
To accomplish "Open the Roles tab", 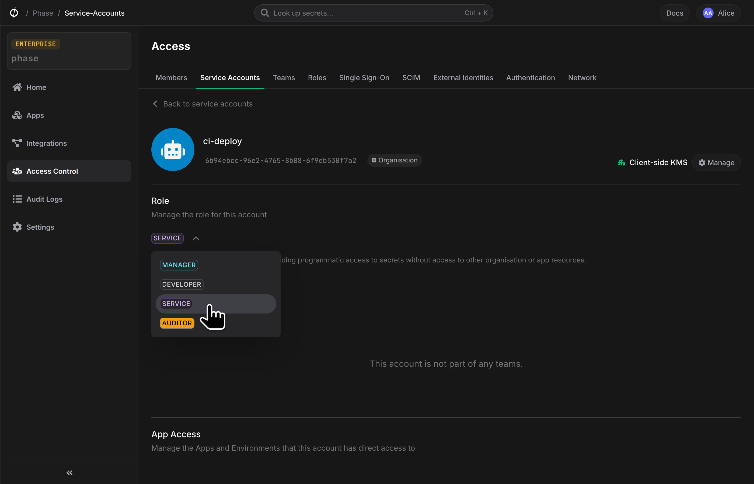I will coord(317,78).
